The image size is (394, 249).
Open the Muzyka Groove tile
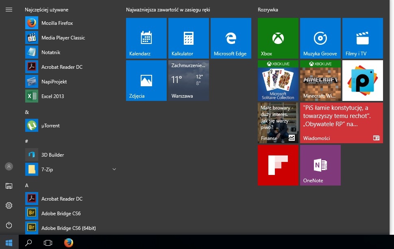320,38
